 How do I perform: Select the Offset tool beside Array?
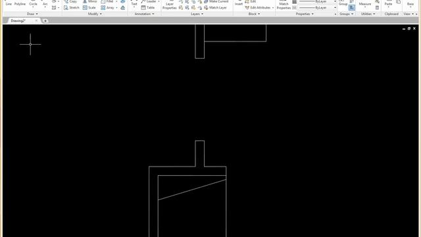123,8
